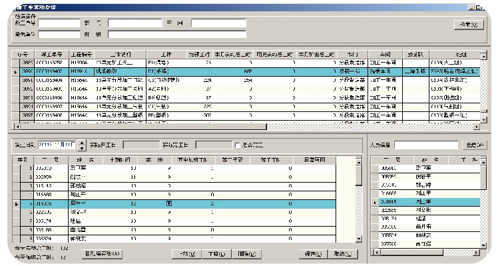Click the 工种 column header in the work order table

click(x=166, y=54)
